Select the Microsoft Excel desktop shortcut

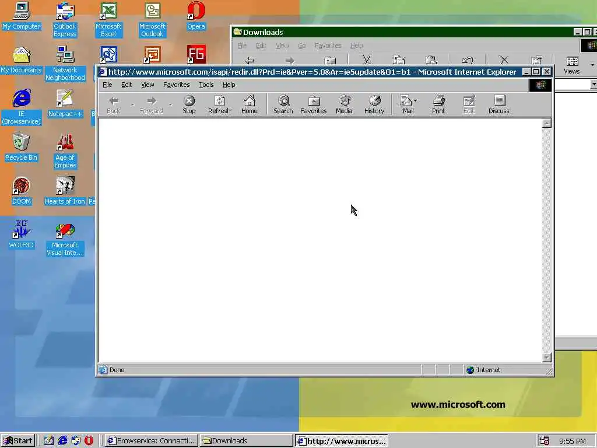pyautogui.click(x=108, y=20)
